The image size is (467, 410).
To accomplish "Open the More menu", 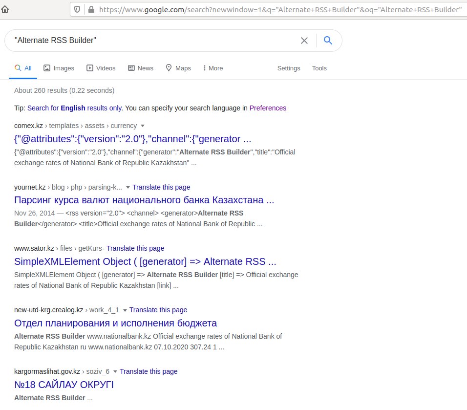I will pyautogui.click(x=213, y=68).
